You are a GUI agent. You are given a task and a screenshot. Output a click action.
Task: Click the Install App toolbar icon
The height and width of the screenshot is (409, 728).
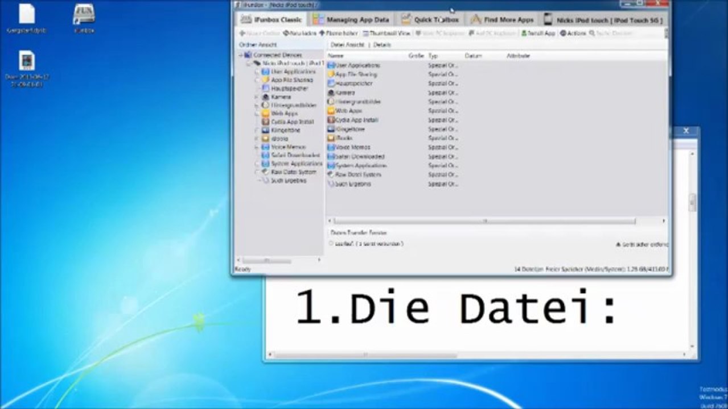(x=525, y=34)
